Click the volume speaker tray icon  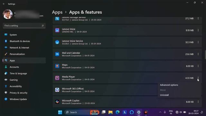(181, 112)
